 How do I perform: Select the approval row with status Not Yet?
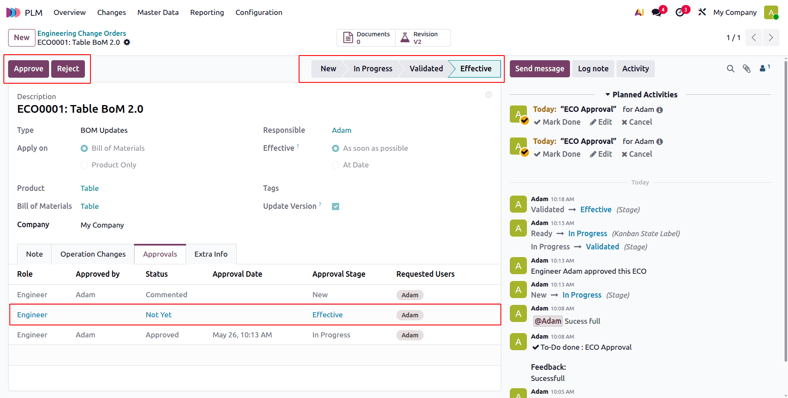[x=255, y=315]
